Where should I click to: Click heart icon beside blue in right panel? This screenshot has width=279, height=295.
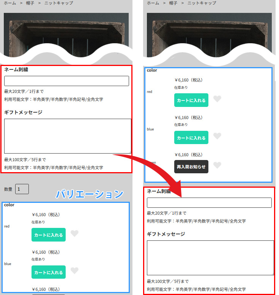coord(217,136)
